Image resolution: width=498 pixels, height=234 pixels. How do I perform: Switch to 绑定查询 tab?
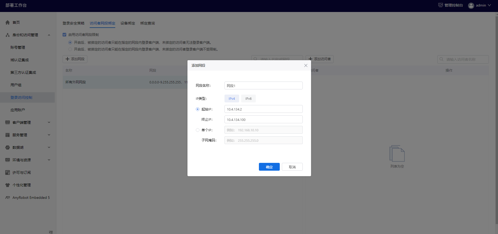(148, 23)
